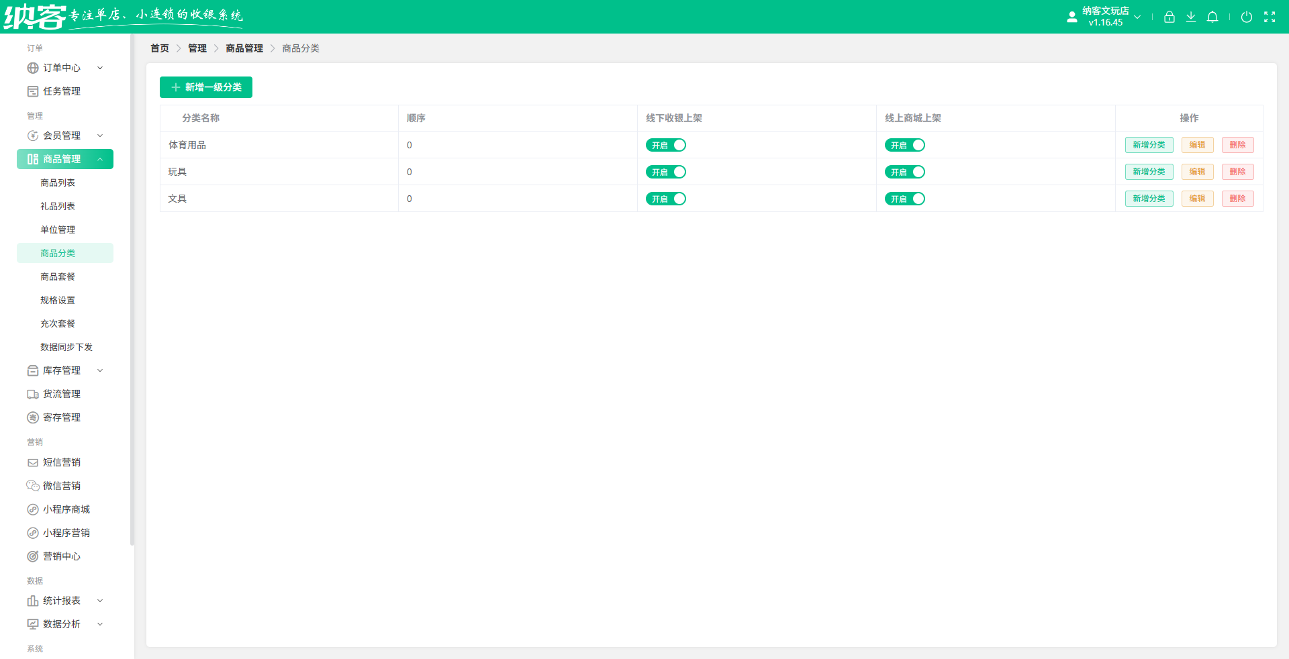Expand the 统计报表 menu chevron
The height and width of the screenshot is (659, 1289).
click(100, 601)
